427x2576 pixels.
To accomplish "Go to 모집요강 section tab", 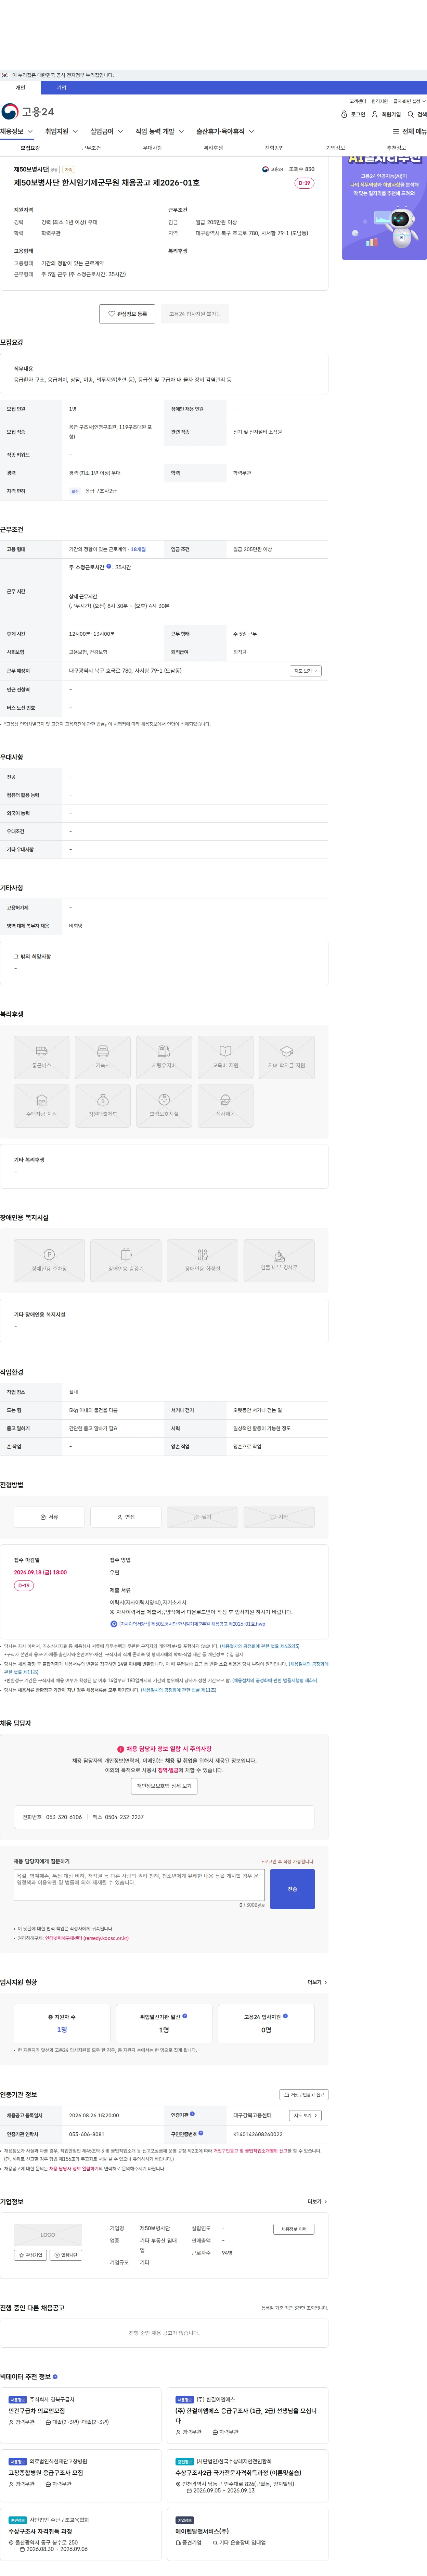I will point(30,148).
